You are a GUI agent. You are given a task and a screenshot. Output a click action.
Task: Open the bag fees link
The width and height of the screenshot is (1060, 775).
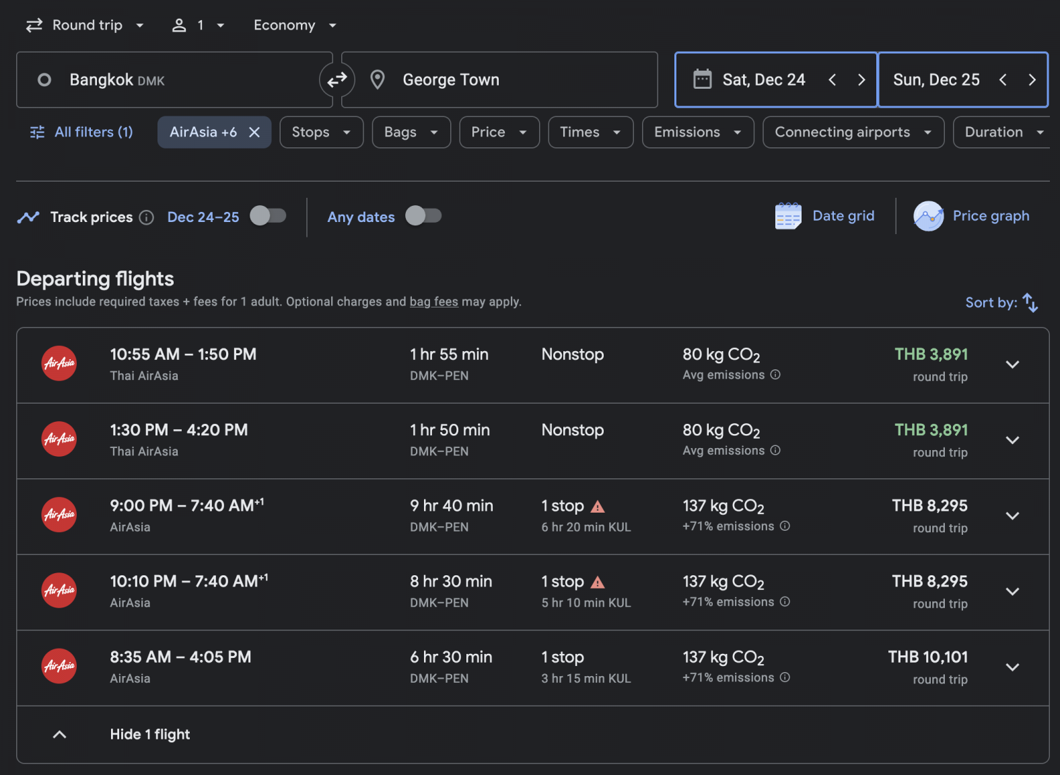pos(433,302)
